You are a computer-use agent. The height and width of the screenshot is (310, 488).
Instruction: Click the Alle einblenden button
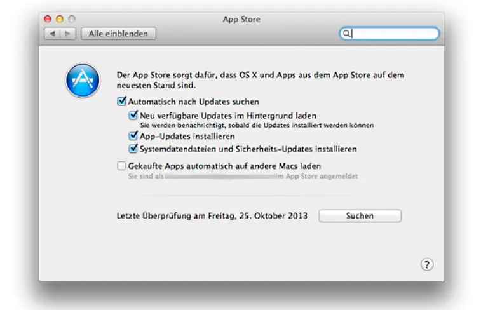[118, 34]
